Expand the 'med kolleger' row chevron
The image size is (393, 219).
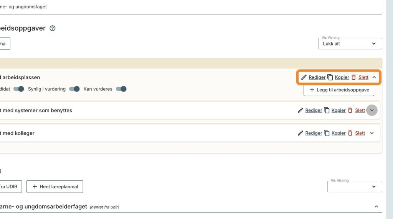click(372, 133)
